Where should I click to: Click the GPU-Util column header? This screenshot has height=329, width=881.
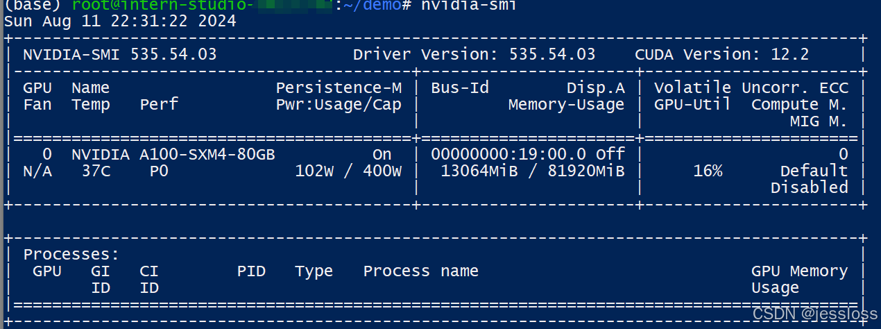[x=692, y=104]
